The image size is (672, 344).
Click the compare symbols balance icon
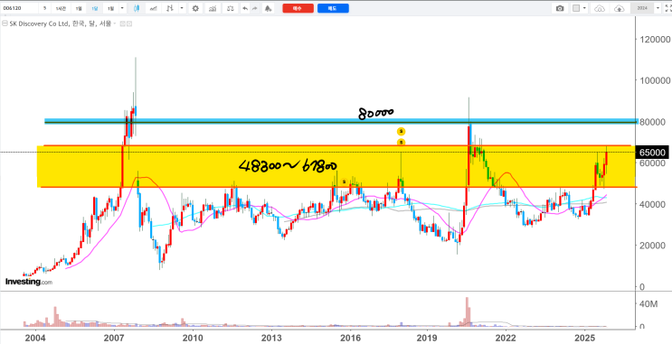230,8
